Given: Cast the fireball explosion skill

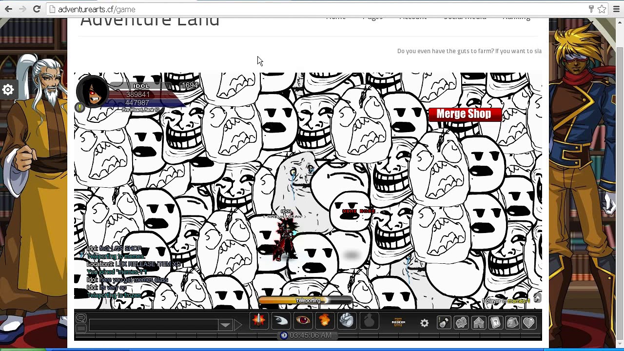Looking at the screenshot, I should (325, 320).
